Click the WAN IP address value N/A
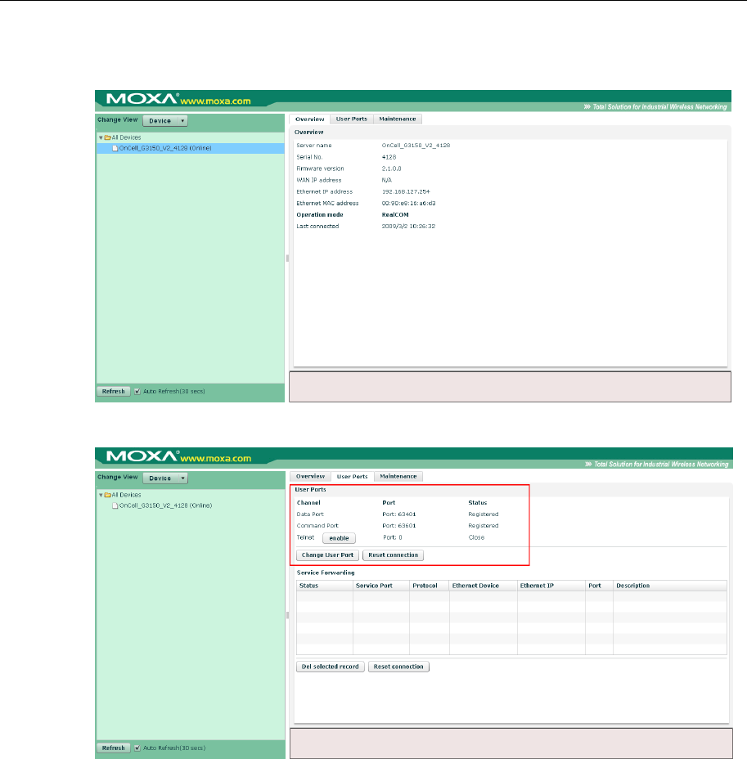Screen dimensions: 747x759 386,180
